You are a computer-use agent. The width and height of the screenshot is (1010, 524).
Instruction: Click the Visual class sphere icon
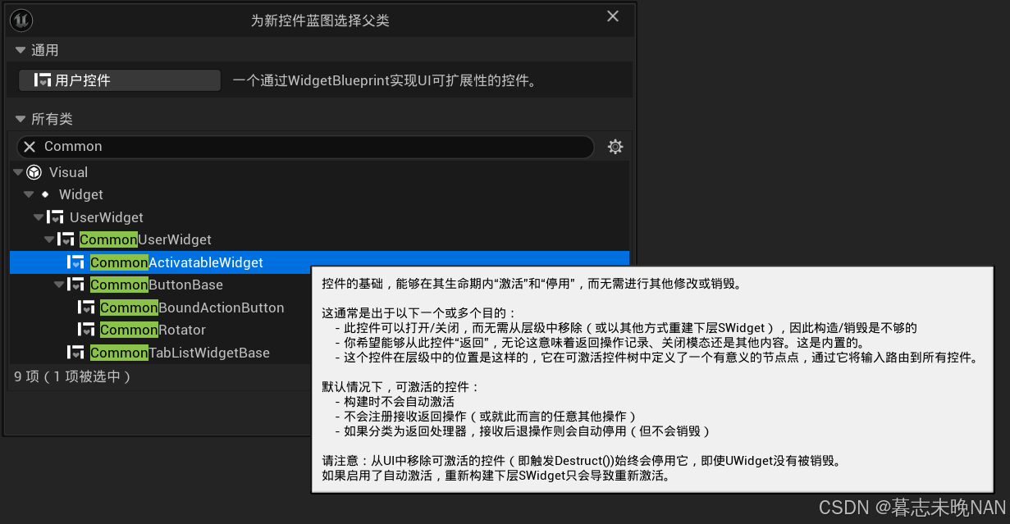[x=34, y=172]
